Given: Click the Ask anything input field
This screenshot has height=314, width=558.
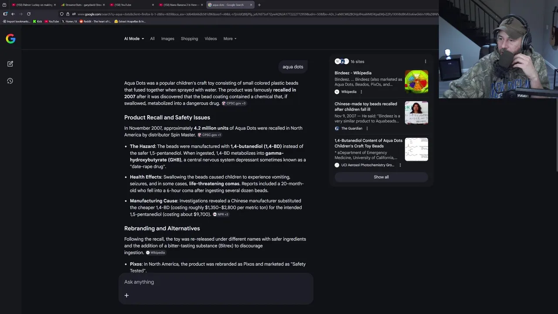Looking at the screenshot, I should (216, 282).
